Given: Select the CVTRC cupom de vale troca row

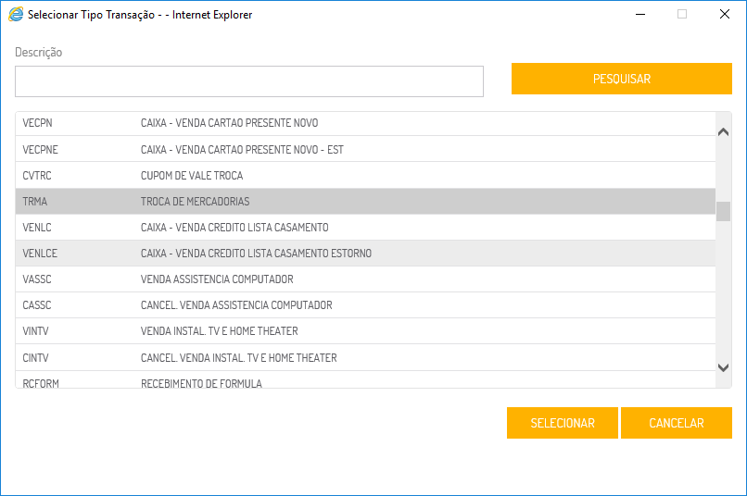Looking at the screenshot, I should click(x=365, y=175).
